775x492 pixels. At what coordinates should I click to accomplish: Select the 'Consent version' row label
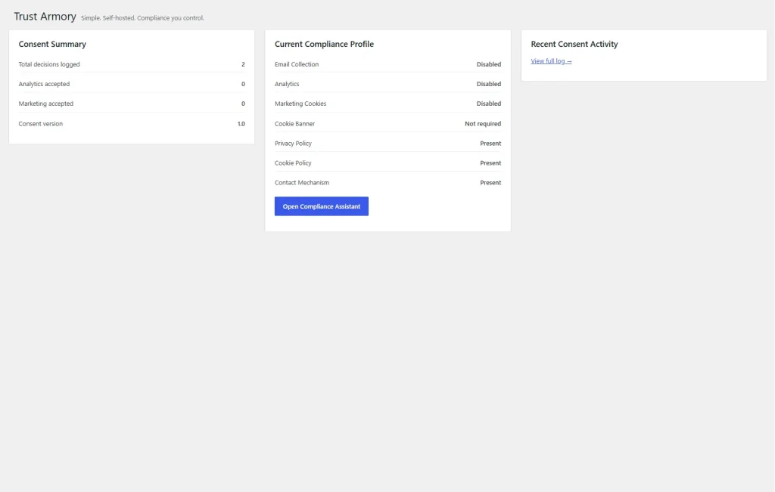click(x=41, y=124)
